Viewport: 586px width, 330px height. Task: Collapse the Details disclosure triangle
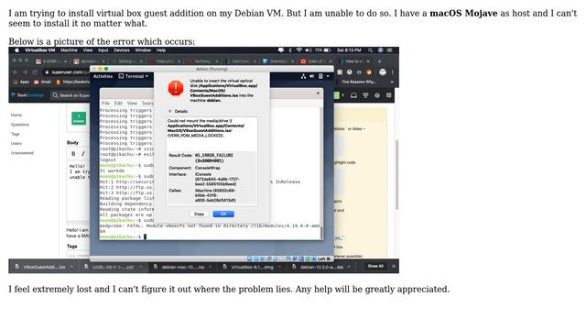[x=170, y=112]
